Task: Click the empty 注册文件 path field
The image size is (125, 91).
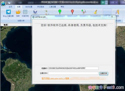Action: click(x=73, y=73)
